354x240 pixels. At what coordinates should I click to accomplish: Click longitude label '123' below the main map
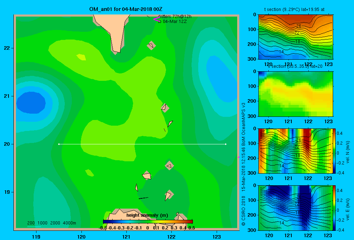tap(217, 236)
